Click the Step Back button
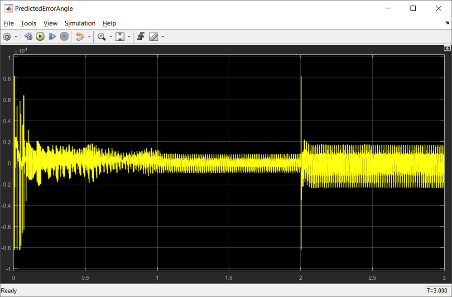The image size is (452, 297). pyautogui.click(x=28, y=36)
